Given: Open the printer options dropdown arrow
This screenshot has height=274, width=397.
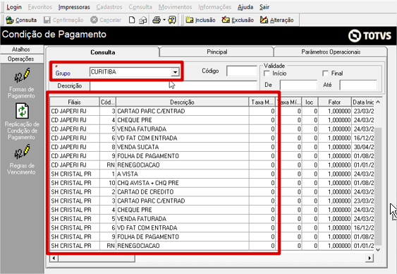Looking at the screenshot, I should tap(164, 20).
